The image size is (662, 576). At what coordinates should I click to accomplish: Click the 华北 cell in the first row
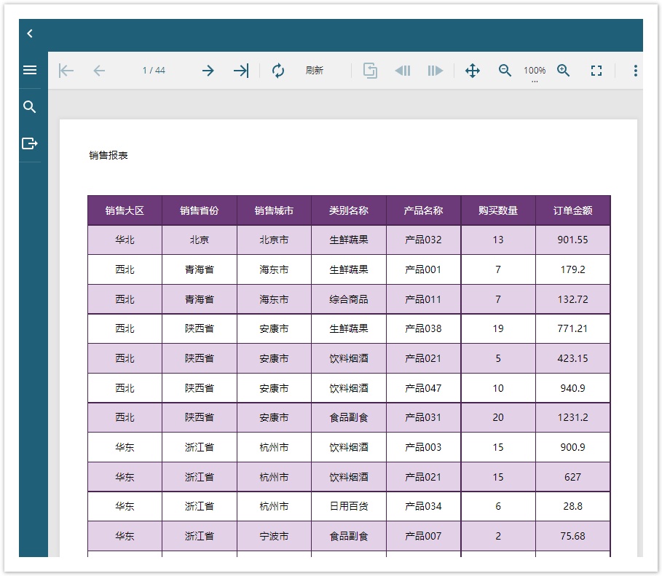point(125,240)
